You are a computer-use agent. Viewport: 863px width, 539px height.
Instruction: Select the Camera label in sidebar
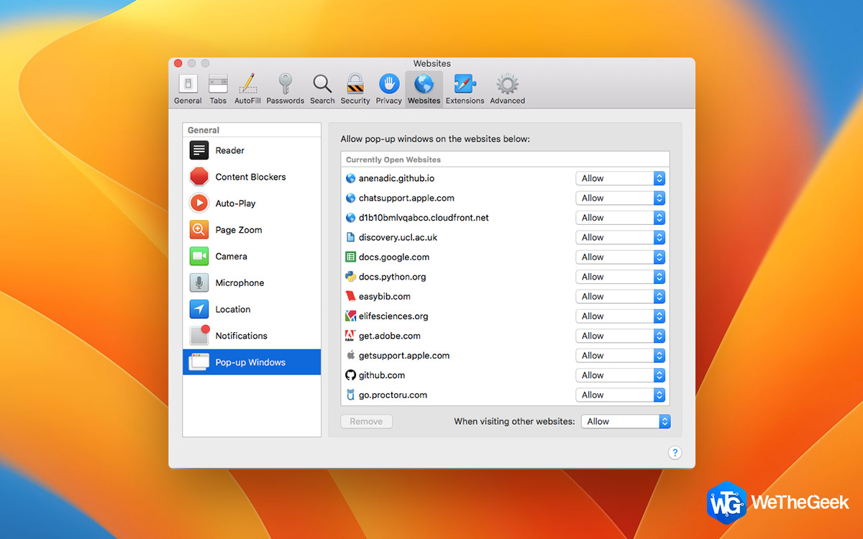(232, 257)
